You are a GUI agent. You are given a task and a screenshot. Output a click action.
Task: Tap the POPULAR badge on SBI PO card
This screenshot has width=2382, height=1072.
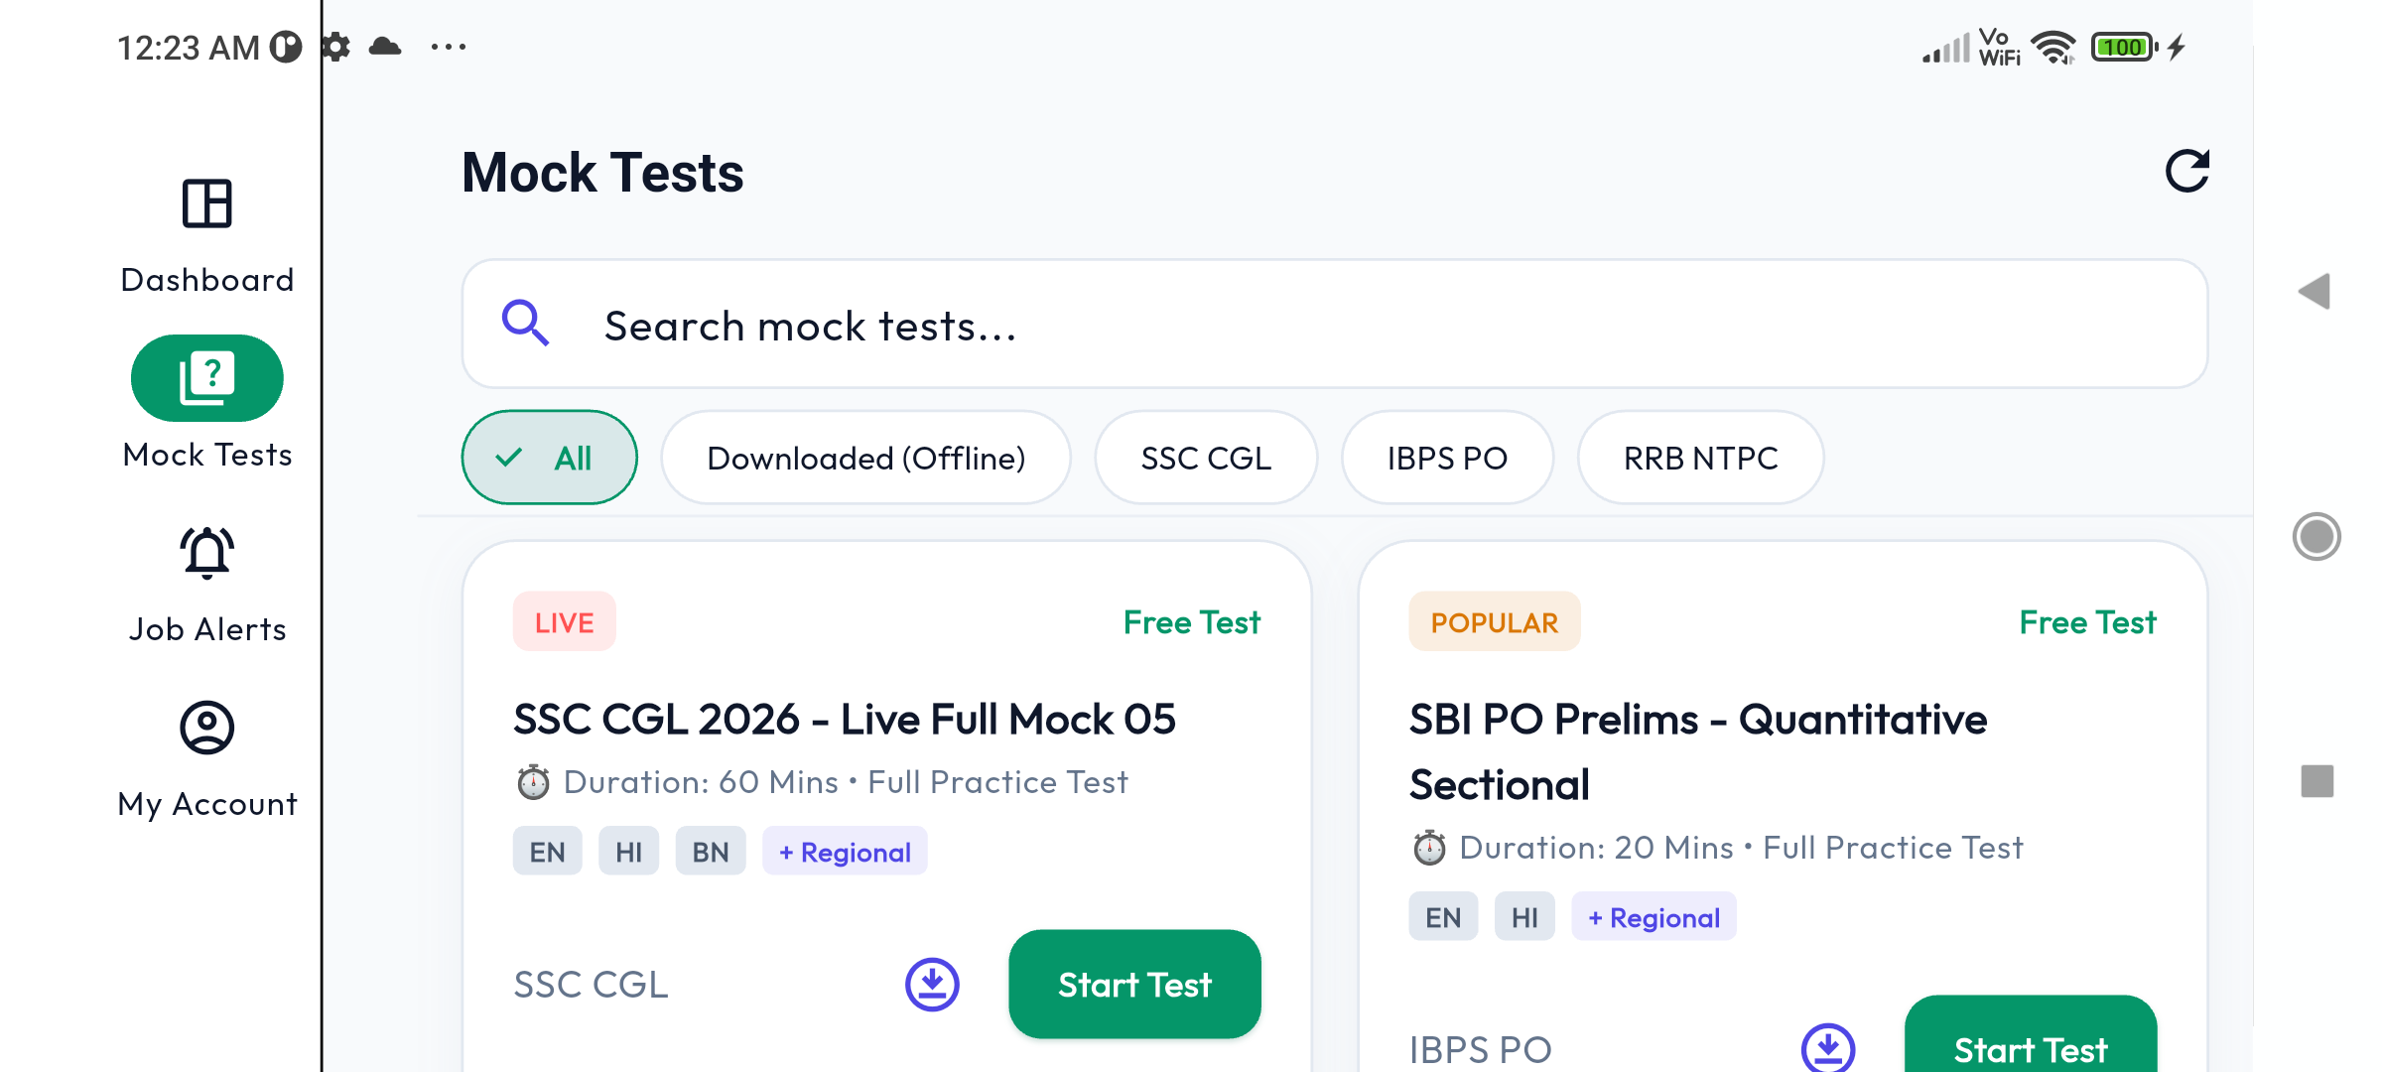(1494, 622)
